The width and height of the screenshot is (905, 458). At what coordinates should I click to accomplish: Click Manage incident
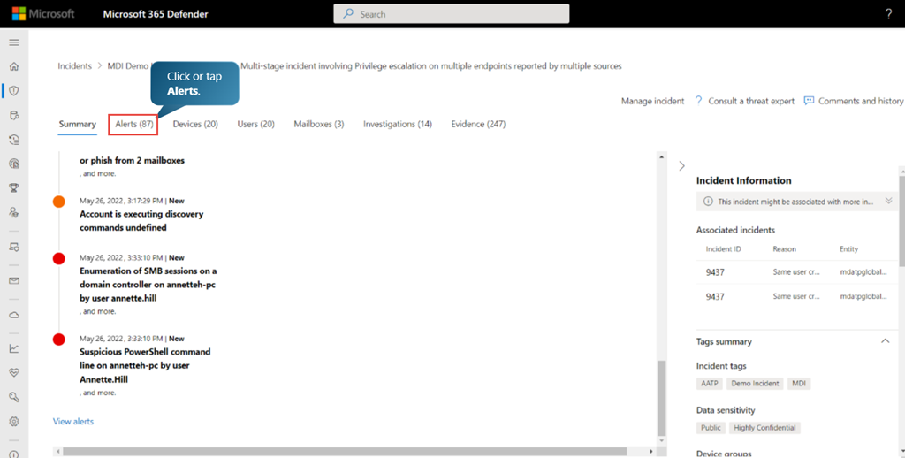coord(652,101)
